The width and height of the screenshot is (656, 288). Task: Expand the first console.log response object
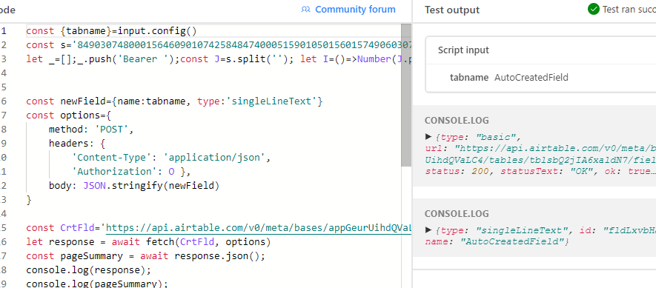coord(428,136)
